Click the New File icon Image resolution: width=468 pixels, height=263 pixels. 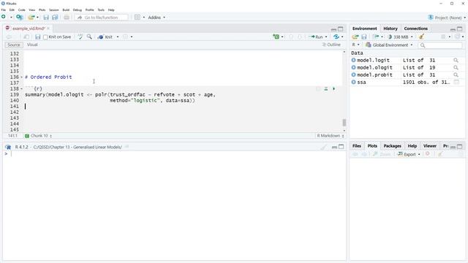pos(4,18)
